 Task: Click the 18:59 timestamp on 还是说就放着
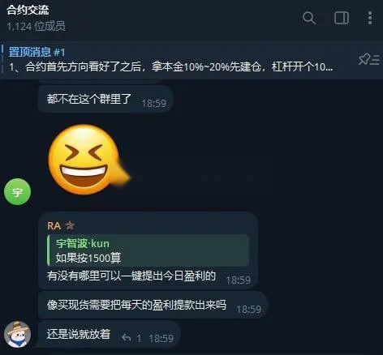(x=161, y=338)
